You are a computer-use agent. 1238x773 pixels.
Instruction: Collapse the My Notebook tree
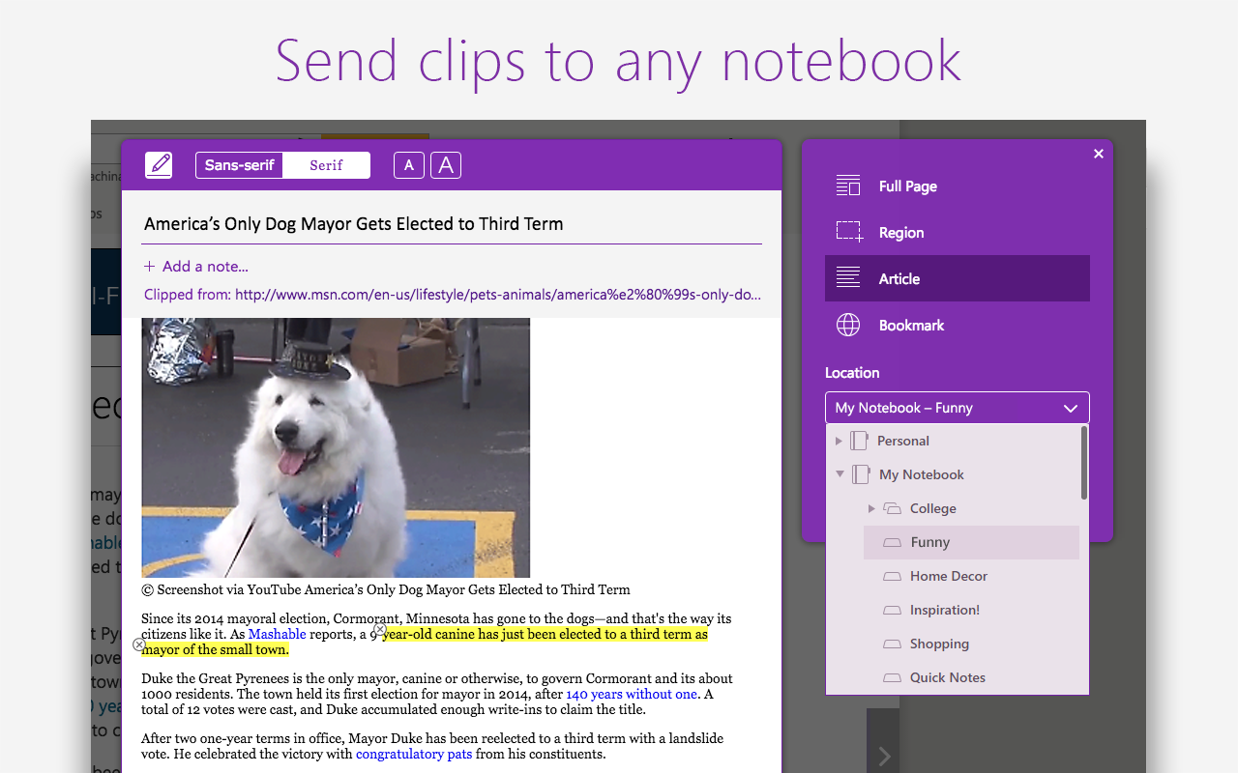[x=840, y=474]
